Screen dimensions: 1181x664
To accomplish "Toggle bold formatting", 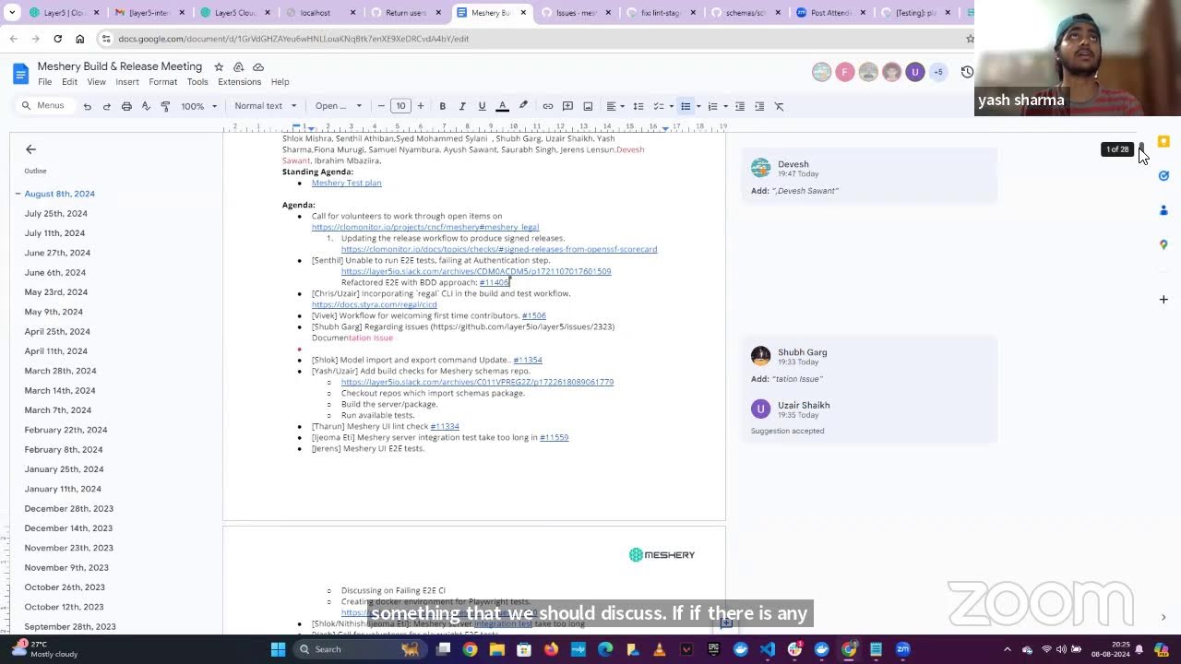I will [442, 106].
